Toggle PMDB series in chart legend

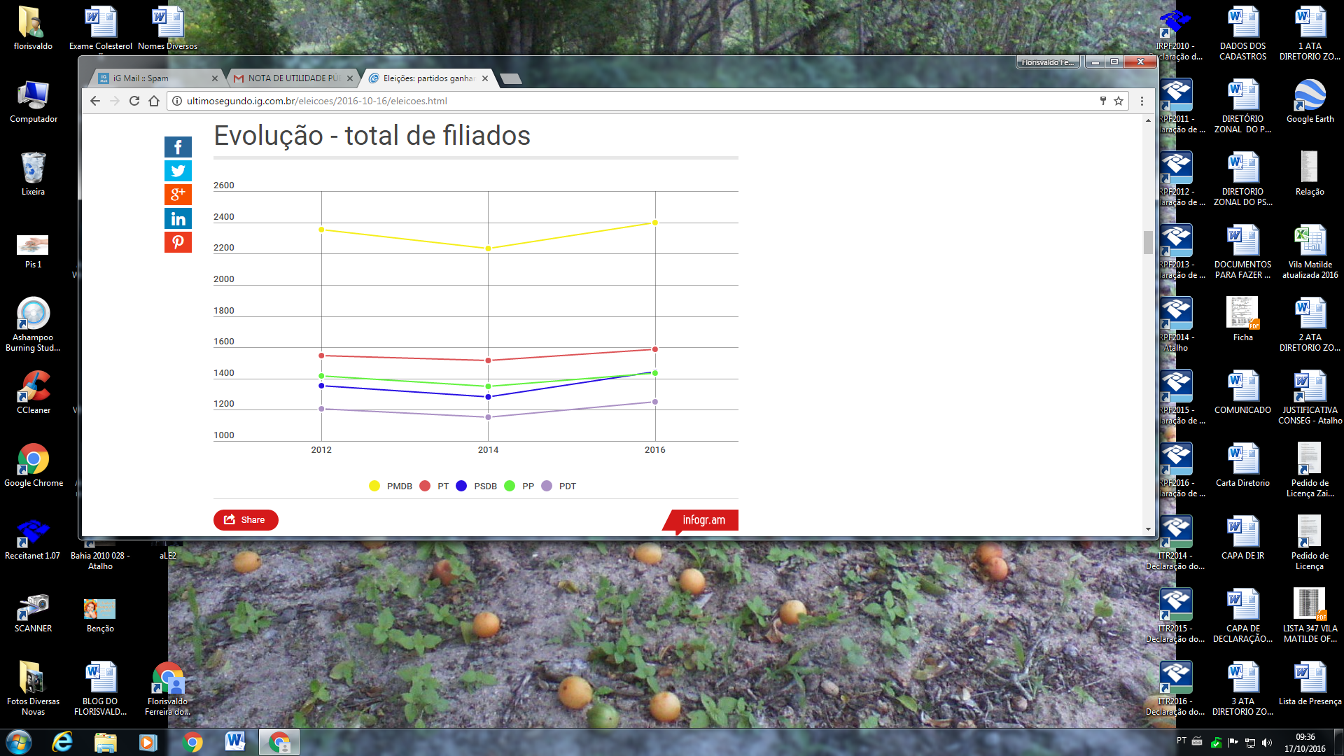[x=391, y=486]
